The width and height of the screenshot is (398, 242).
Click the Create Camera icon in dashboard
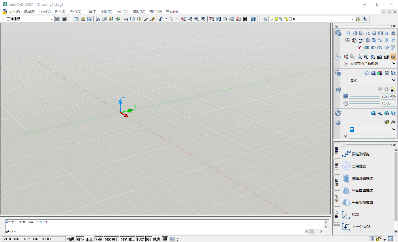380,57
